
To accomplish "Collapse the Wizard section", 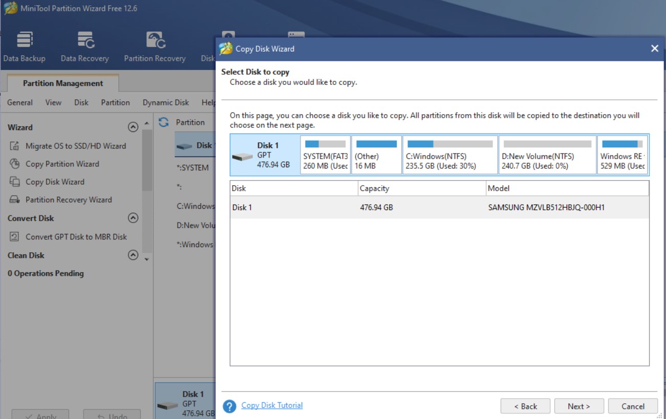I will pos(134,127).
